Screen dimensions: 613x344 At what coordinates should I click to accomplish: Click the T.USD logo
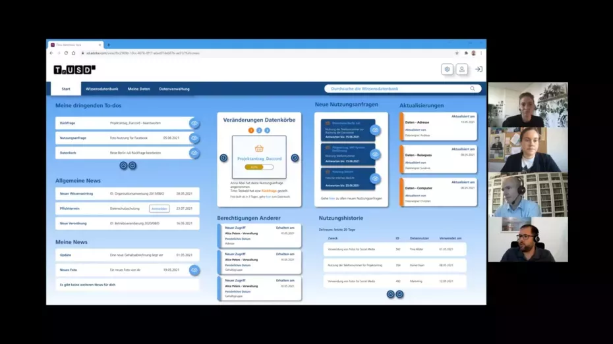(x=74, y=70)
